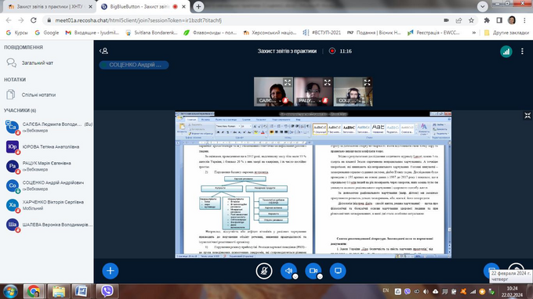533x299 pixels.
Task: Make the presentation fullscreen
Action: [528, 116]
